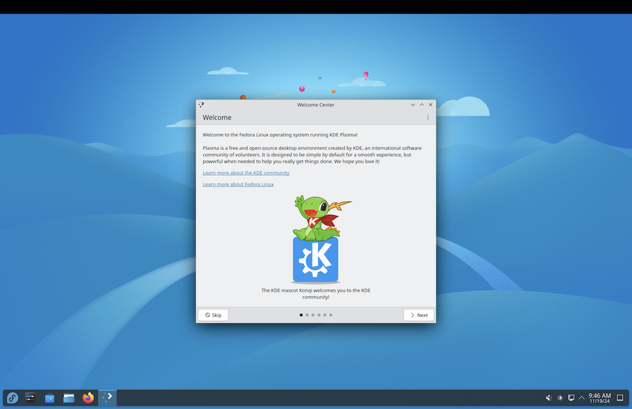Click the Welcome Center taskbar entry
The height and width of the screenshot is (409, 632).
(107, 398)
